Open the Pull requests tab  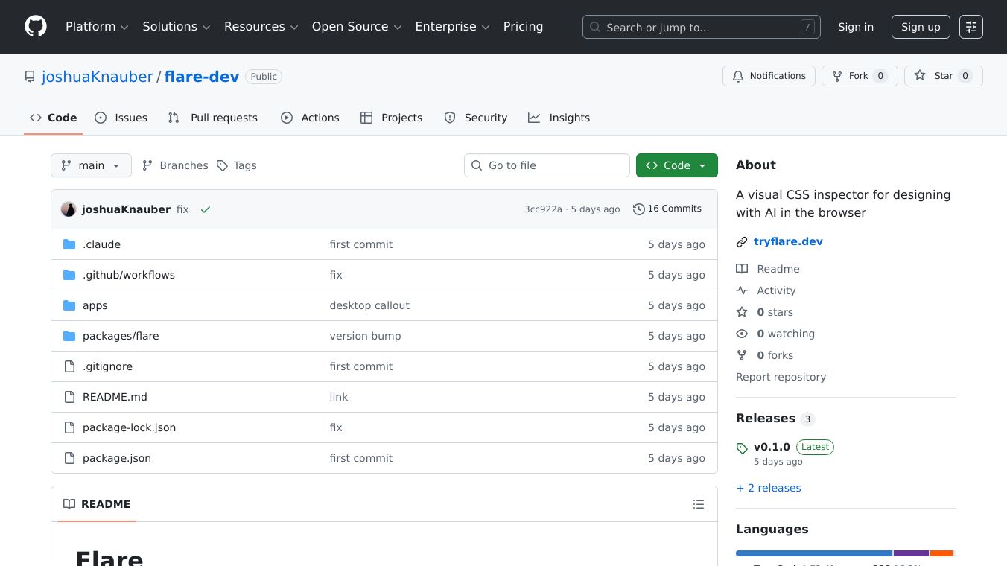[x=213, y=118]
